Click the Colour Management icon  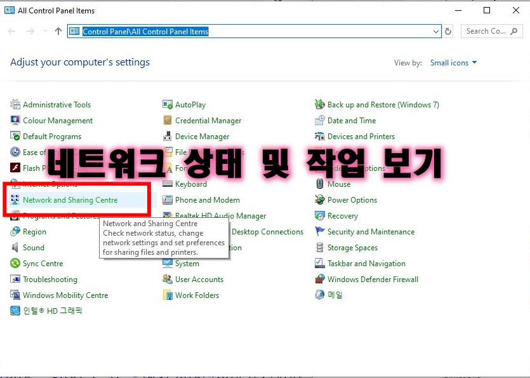click(15, 121)
